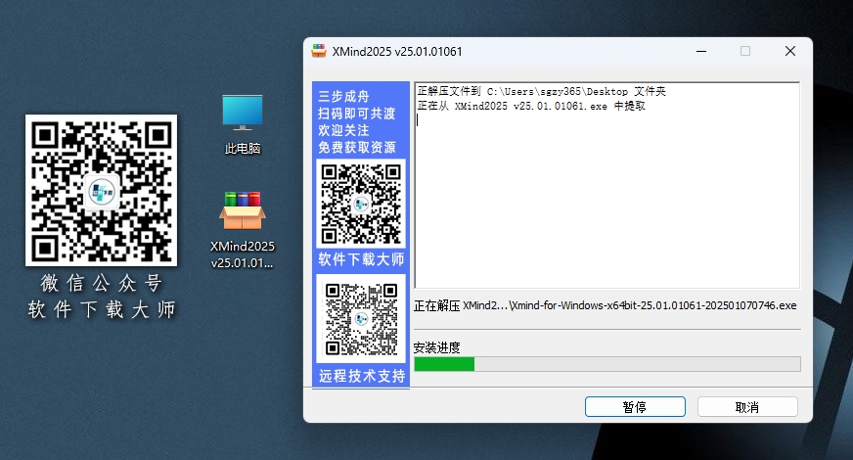This screenshot has width=853, height=460.
Task: Click the 扫码即可共渡 text line
Action: click(x=357, y=114)
